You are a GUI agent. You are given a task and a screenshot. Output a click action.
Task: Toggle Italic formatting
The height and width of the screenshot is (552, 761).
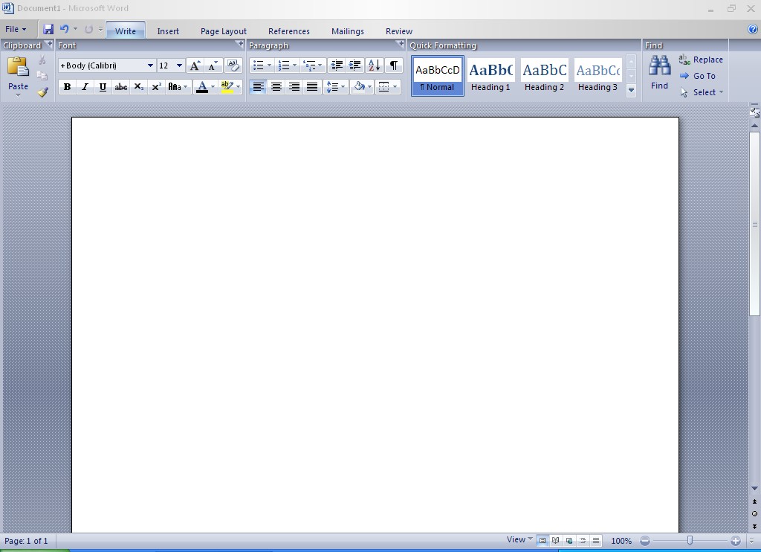85,87
